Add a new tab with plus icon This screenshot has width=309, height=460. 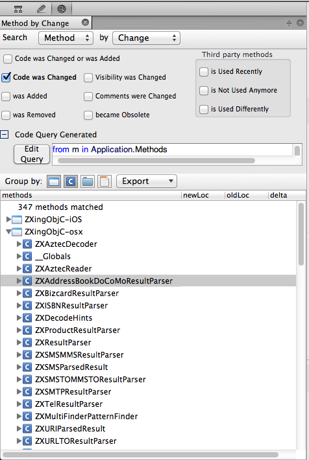click(289, 23)
